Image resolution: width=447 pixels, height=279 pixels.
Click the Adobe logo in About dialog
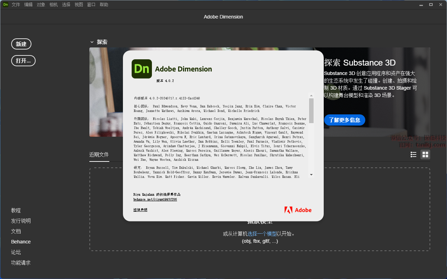click(298, 210)
